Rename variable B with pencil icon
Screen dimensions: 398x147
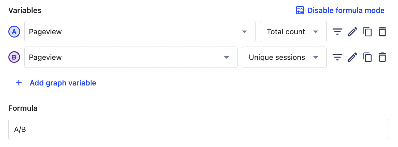353,58
